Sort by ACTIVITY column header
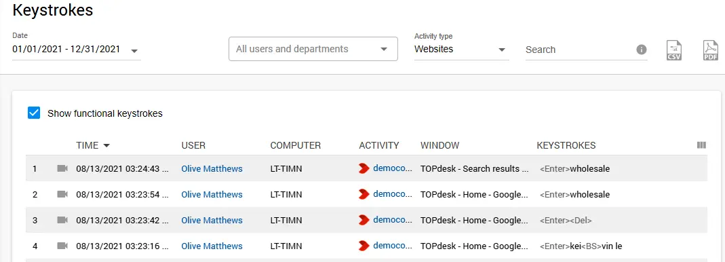This screenshot has height=262, width=725. coord(378,145)
